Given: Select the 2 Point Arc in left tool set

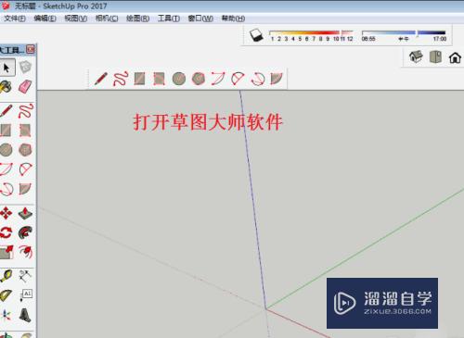Looking at the screenshot, I should 25,169.
